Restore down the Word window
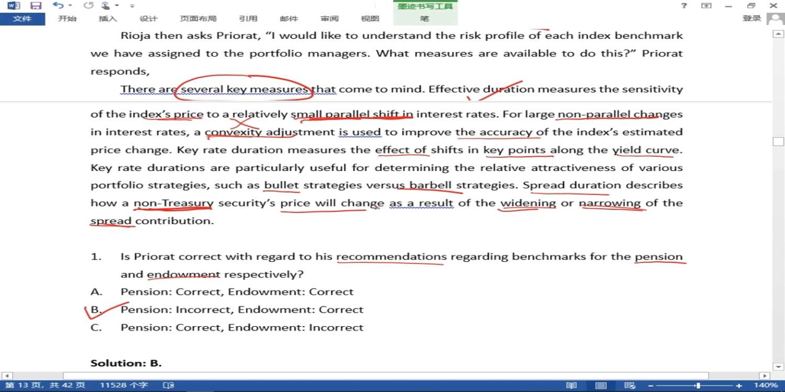The height and width of the screenshot is (392, 785). pyautogui.click(x=752, y=6)
